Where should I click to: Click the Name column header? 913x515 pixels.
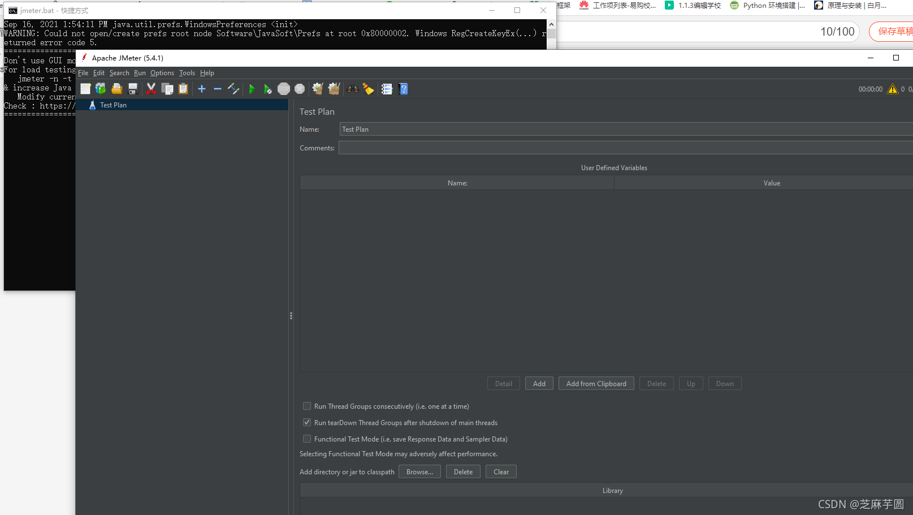point(457,183)
